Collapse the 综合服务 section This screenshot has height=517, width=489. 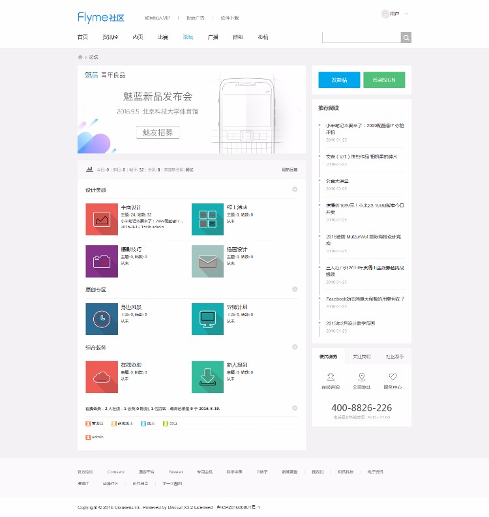[x=295, y=347]
